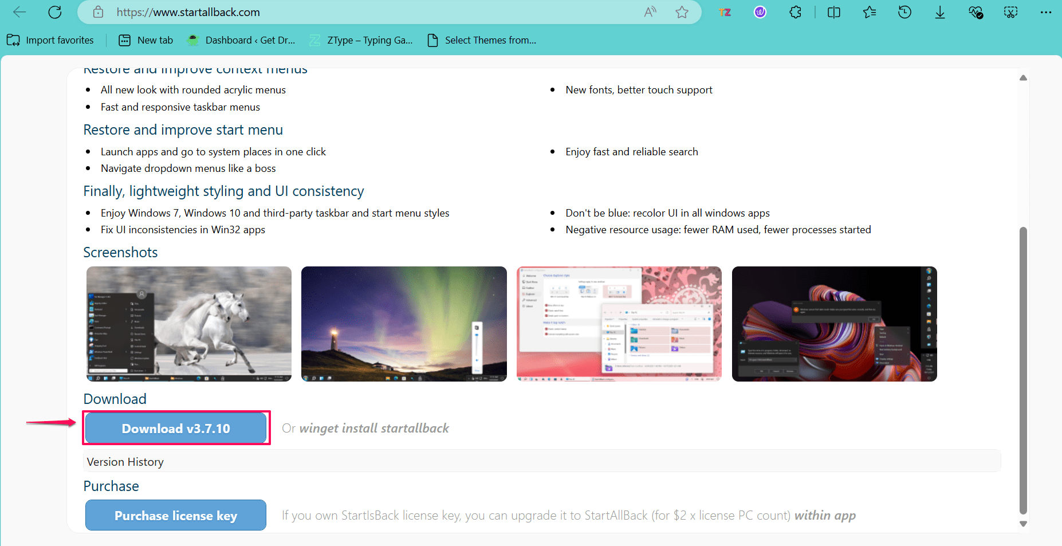The width and height of the screenshot is (1062, 546).
Task: Click the 'Screenshots' heading
Action: coord(120,253)
